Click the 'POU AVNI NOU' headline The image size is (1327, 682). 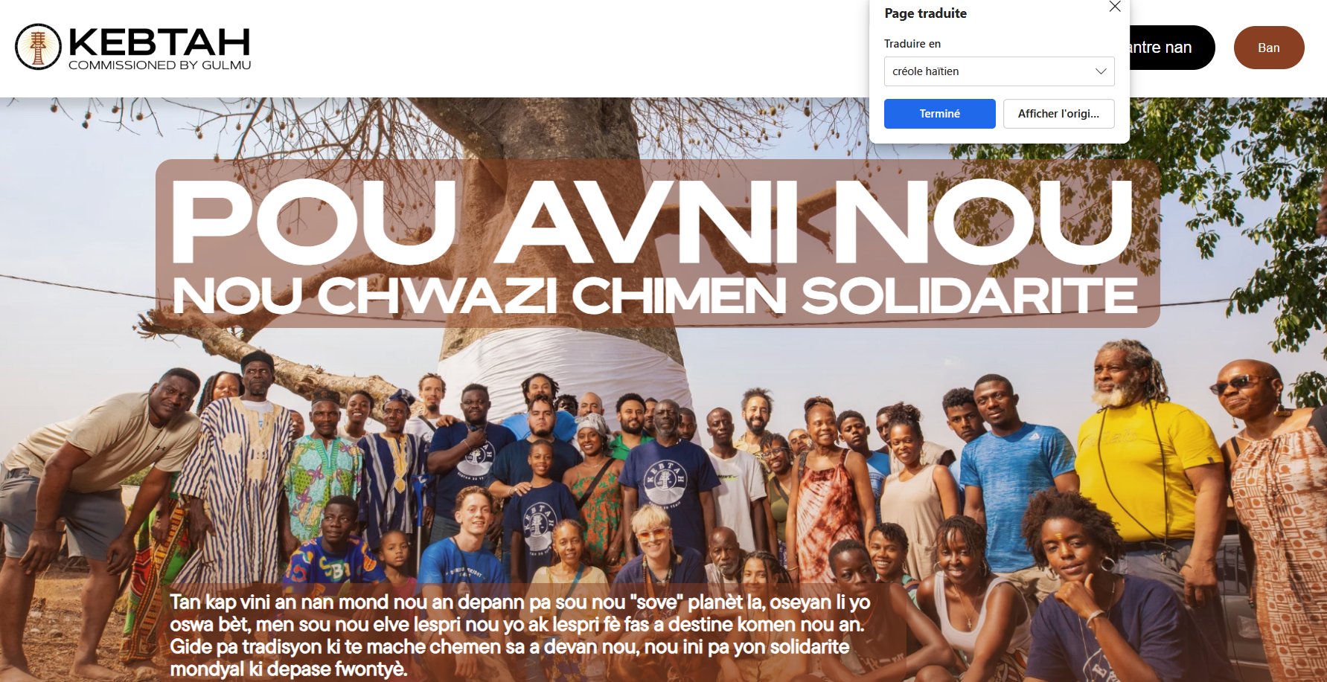[652, 222]
